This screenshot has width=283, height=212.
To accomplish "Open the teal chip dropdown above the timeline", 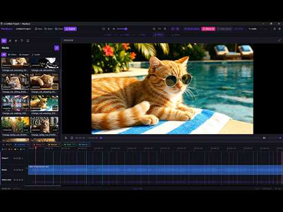I will click(84, 144).
